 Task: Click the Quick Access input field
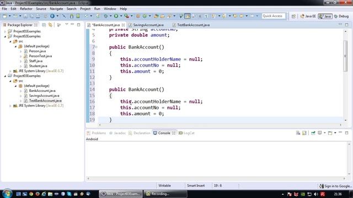[274, 16]
